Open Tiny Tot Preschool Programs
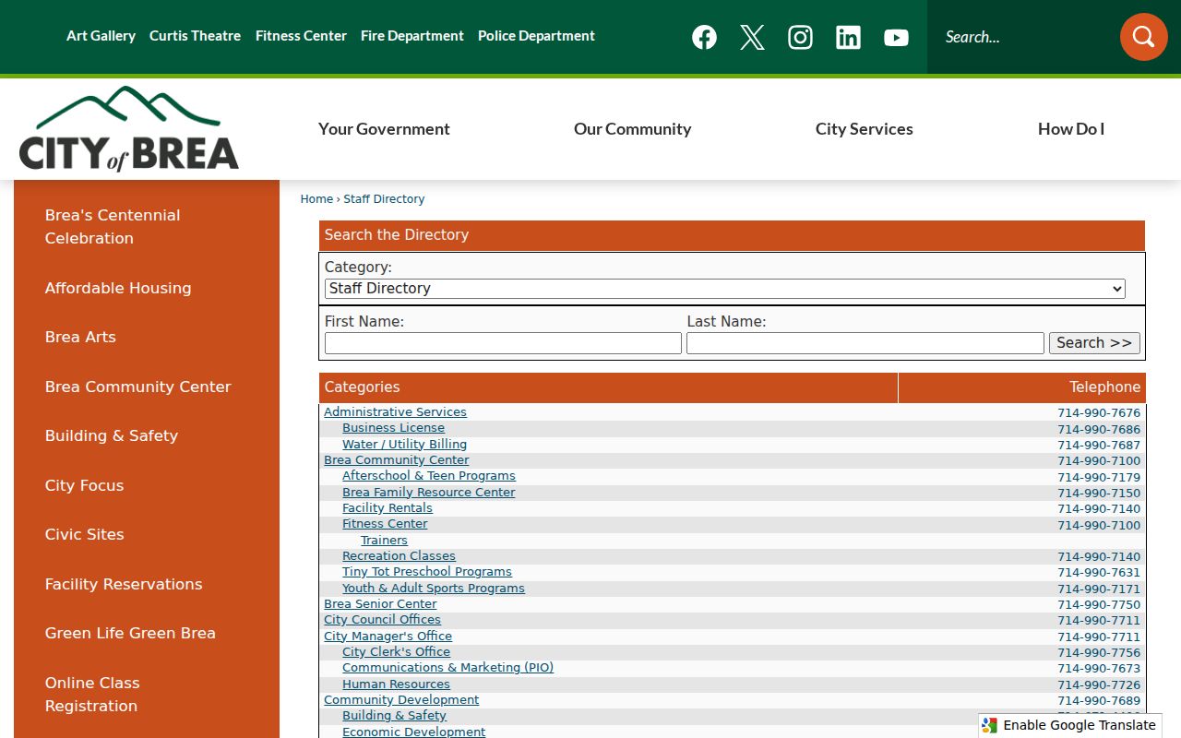The height and width of the screenshot is (738, 1181). (x=427, y=572)
